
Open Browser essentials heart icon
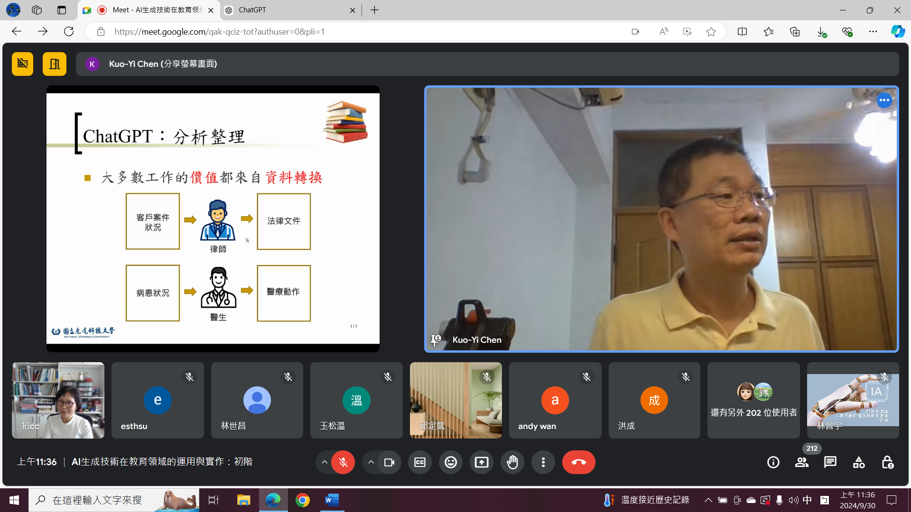pyautogui.click(x=847, y=31)
